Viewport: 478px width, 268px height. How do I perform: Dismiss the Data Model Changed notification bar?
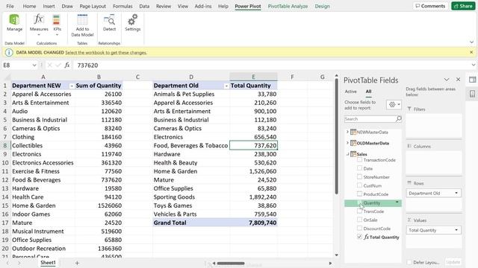click(x=471, y=52)
